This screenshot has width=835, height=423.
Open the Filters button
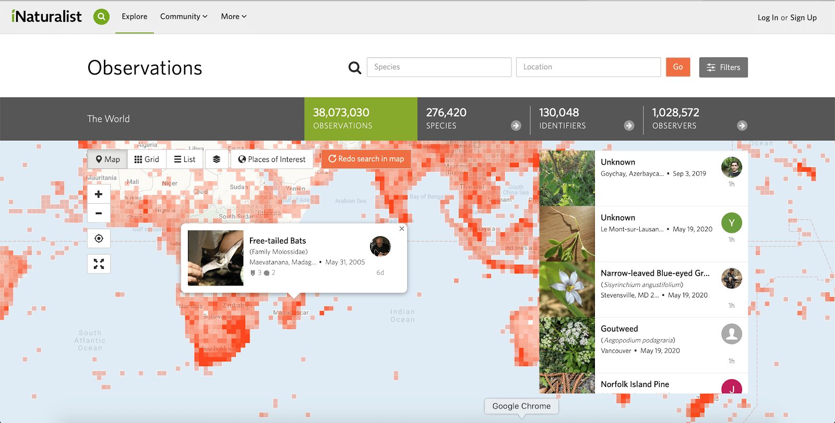pos(723,67)
